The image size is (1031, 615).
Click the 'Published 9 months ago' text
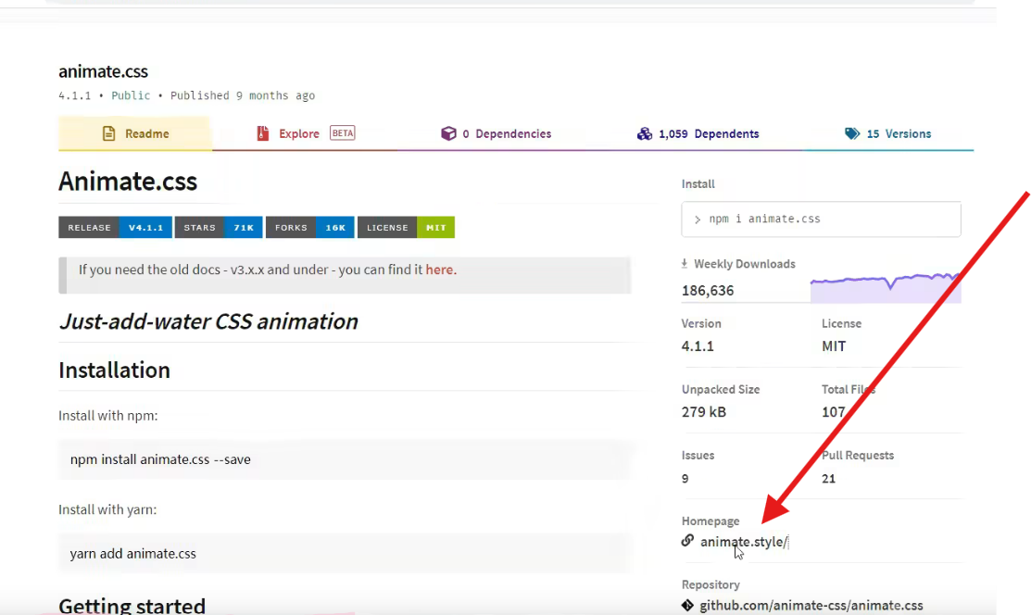243,95
